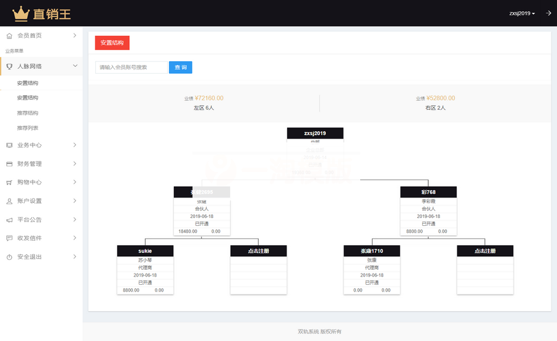Viewport: 557px width, 341px height.
Task: Click the message icon for 收发信件
Action: pyautogui.click(x=9, y=238)
